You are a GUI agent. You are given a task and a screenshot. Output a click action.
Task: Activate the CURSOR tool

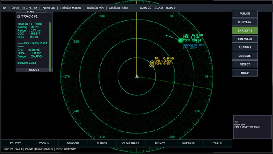[102, 143]
